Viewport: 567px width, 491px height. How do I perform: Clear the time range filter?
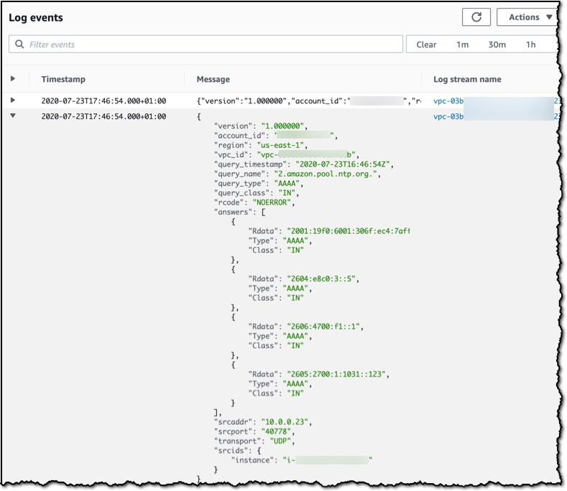[x=426, y=45]
